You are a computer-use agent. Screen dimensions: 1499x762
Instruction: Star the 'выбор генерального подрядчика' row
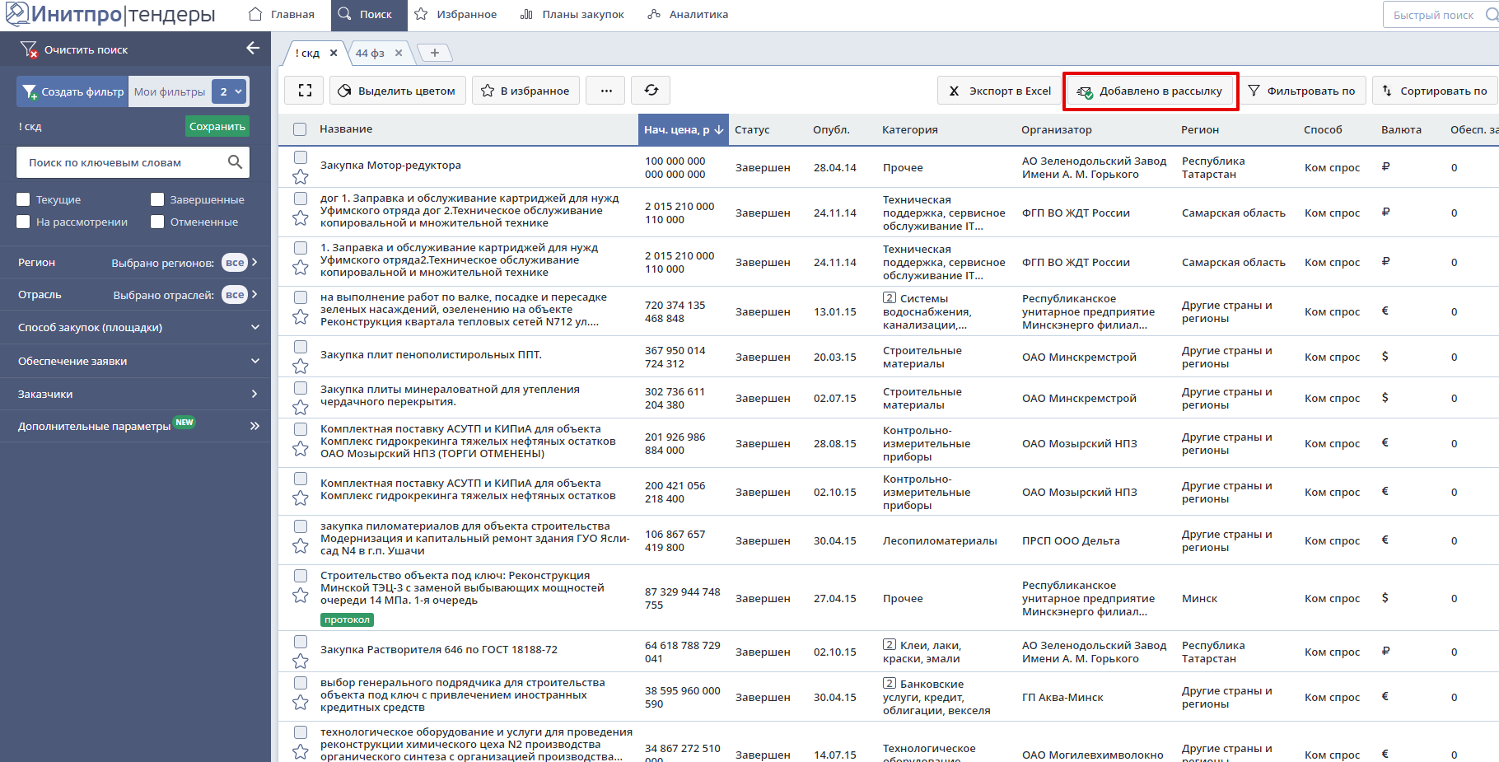(x=301, y=702)
